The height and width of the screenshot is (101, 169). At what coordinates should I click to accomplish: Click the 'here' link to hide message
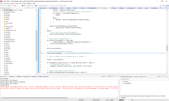(158, 96)
